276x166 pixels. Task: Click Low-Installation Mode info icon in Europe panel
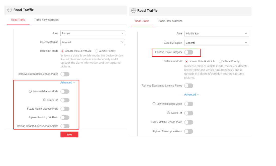30,92
